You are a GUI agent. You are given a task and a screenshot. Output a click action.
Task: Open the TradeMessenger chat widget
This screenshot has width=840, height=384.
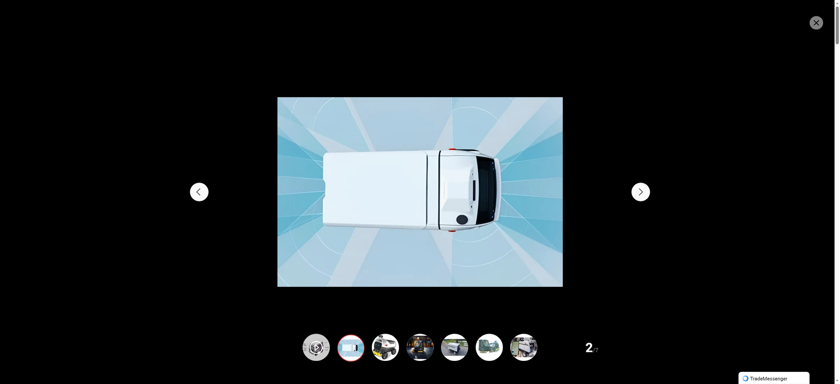(773, 378)
